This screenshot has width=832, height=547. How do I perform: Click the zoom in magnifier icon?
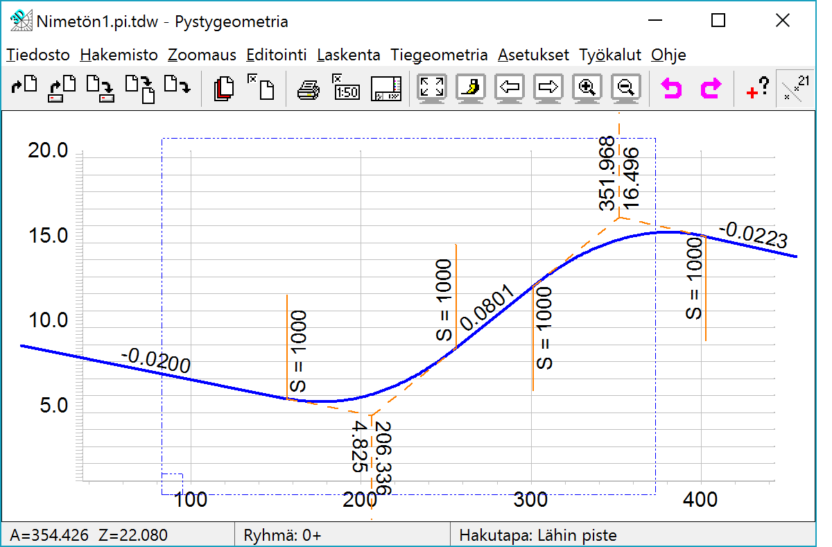tap(587, 88)
